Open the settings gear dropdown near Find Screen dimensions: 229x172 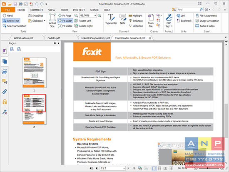pos(207,9)
